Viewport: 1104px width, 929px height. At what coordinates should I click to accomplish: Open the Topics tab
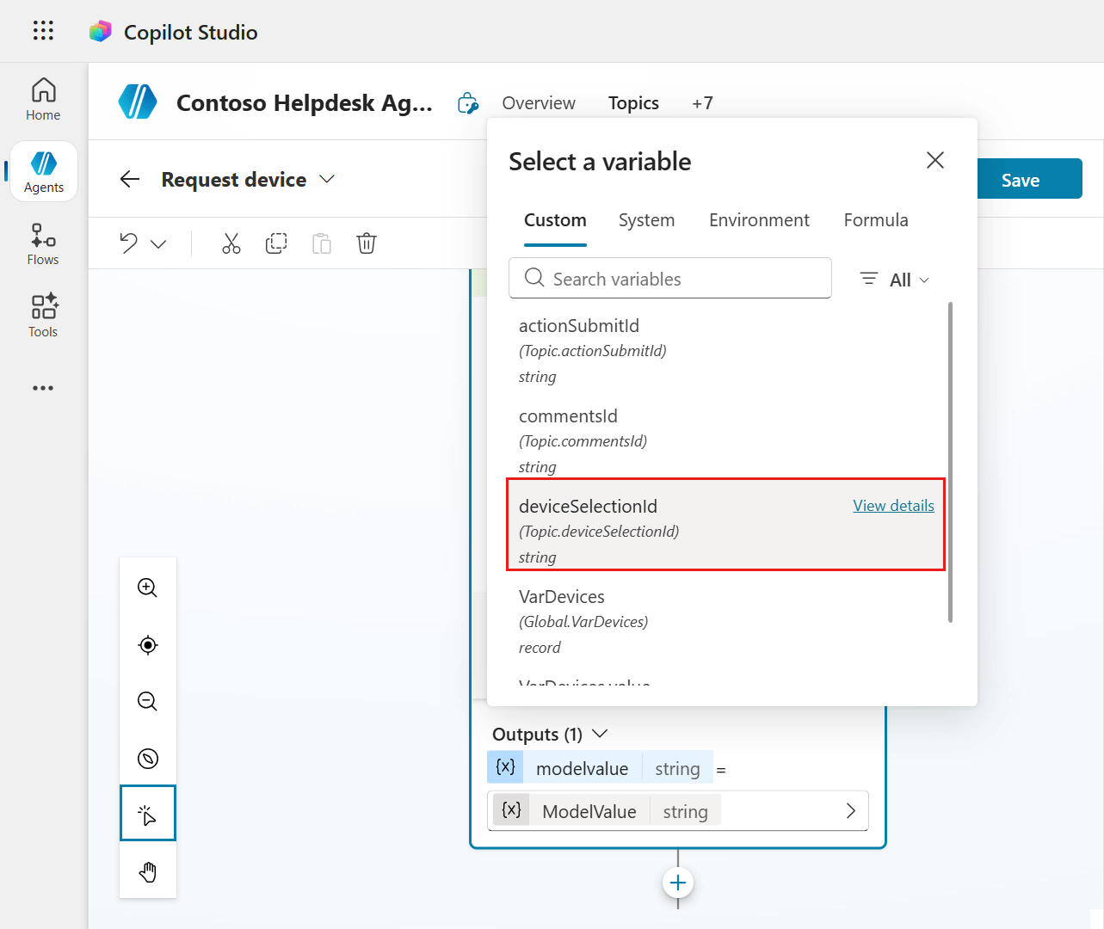pos(633,103)
